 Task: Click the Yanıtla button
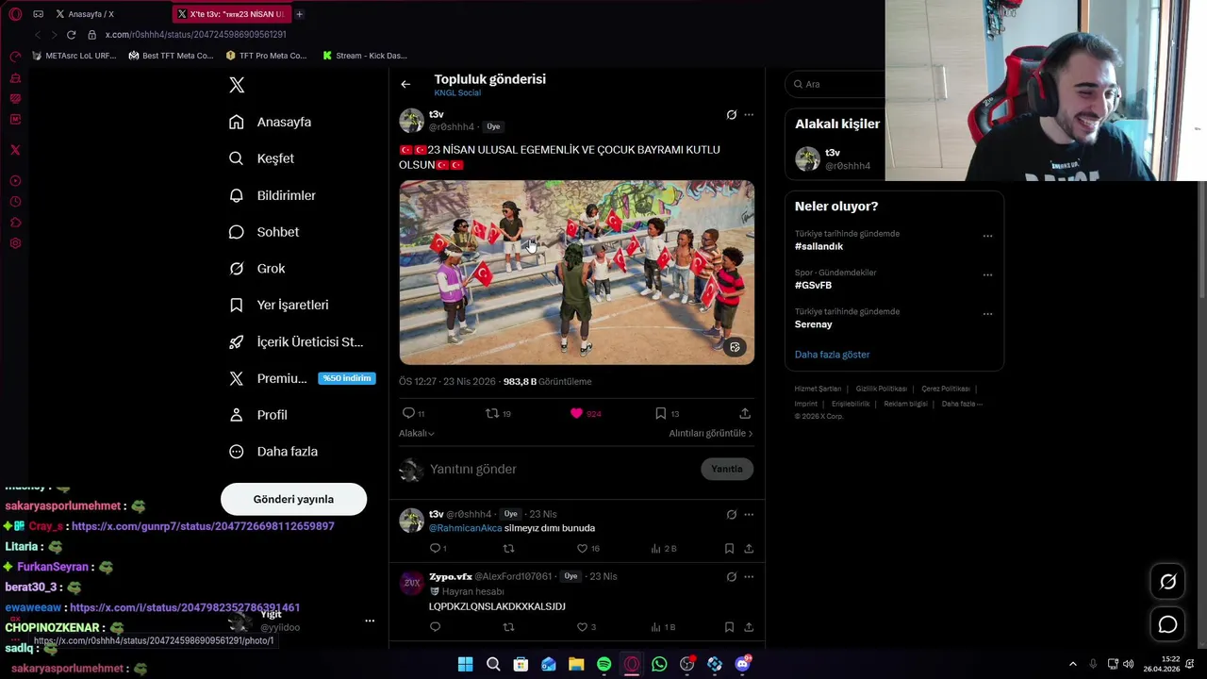(x=727, y=469)
